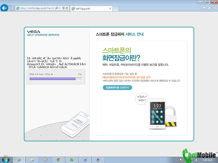The height and width of the screenshot is (163, 218).
Task: Toggle compatibility view icon in address bar
Action: [x=63, y=8]
